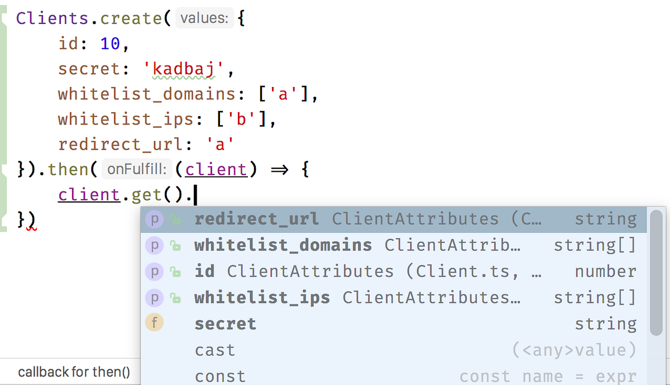Click the 'values:' parameter hint
The height and width of the screenshot is (385, 670).
204,18
